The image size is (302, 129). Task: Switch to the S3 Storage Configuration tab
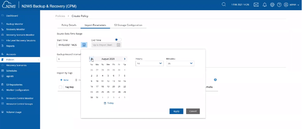[128, 25]
